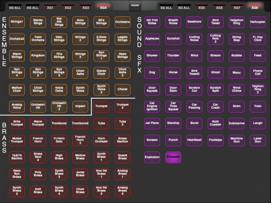Choose the Tuba voice

tap(101, 123)
